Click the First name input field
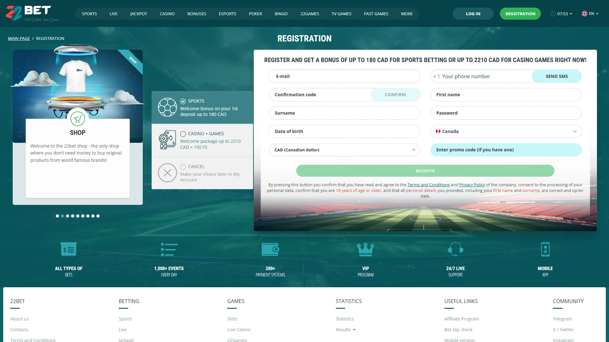Screen dimensions: 609x342 click(506, 95)
